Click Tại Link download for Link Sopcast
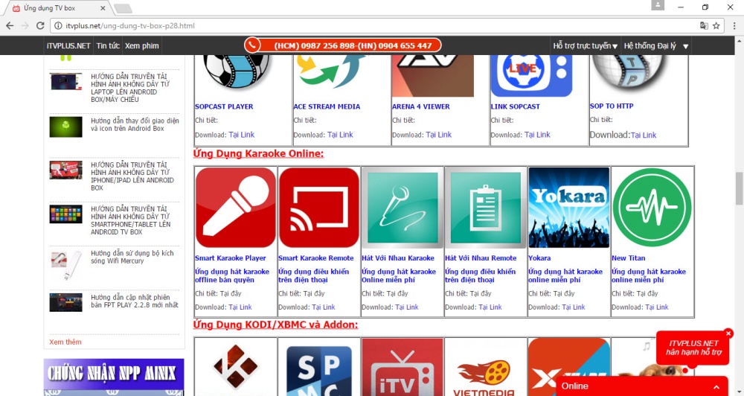Viewport: 744px width, 396px height. tap(537, 135)
